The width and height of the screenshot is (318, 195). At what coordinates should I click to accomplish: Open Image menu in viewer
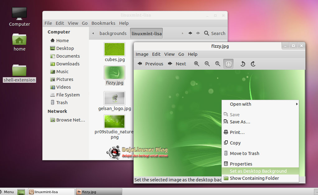[x=142, y=54]
